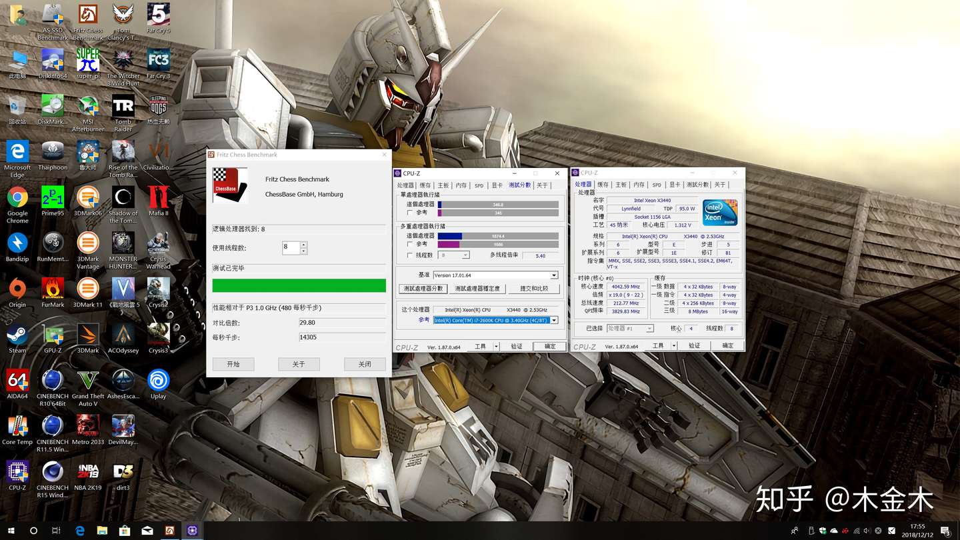Select the Mafia II desktop icon
960x540 pixels.
point(159,201)
